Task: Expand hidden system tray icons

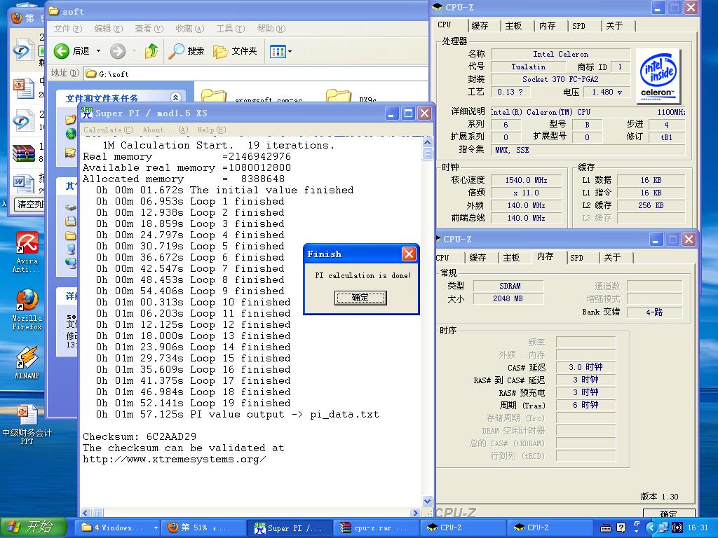Action: click(651, 528)
